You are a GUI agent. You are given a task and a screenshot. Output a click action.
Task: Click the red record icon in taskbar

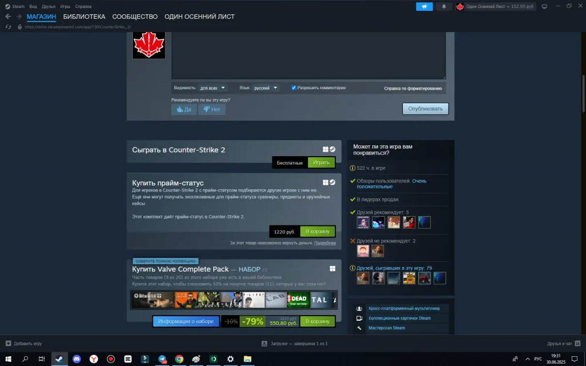110,359
